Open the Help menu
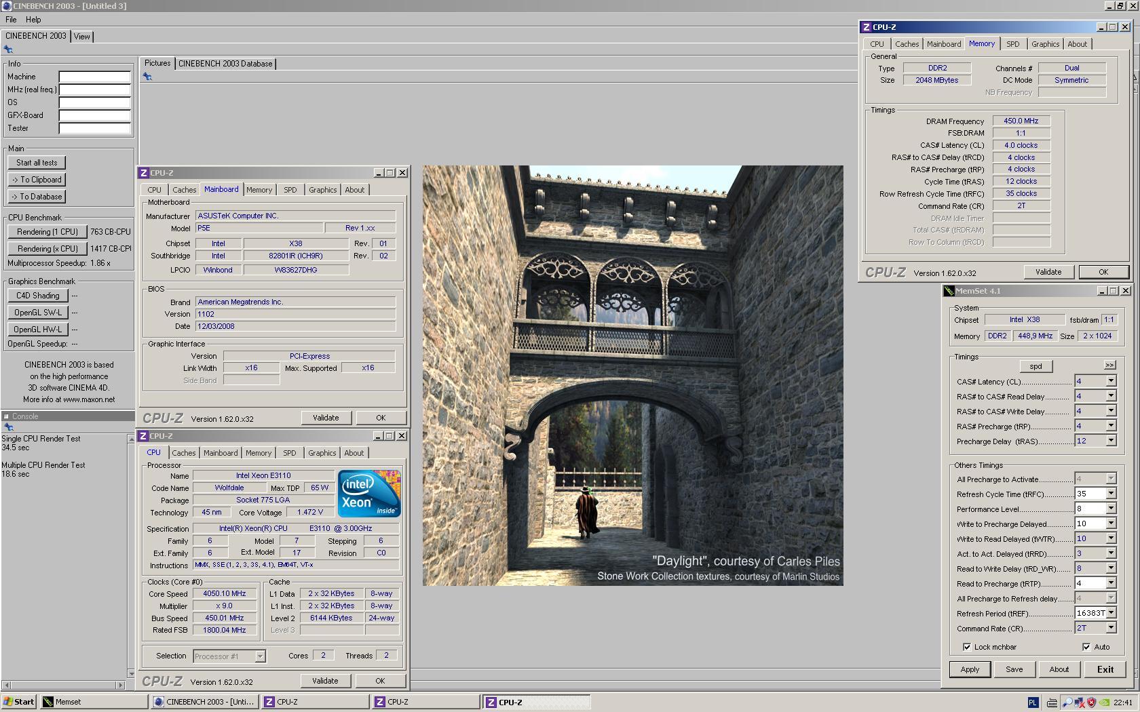 33,20
